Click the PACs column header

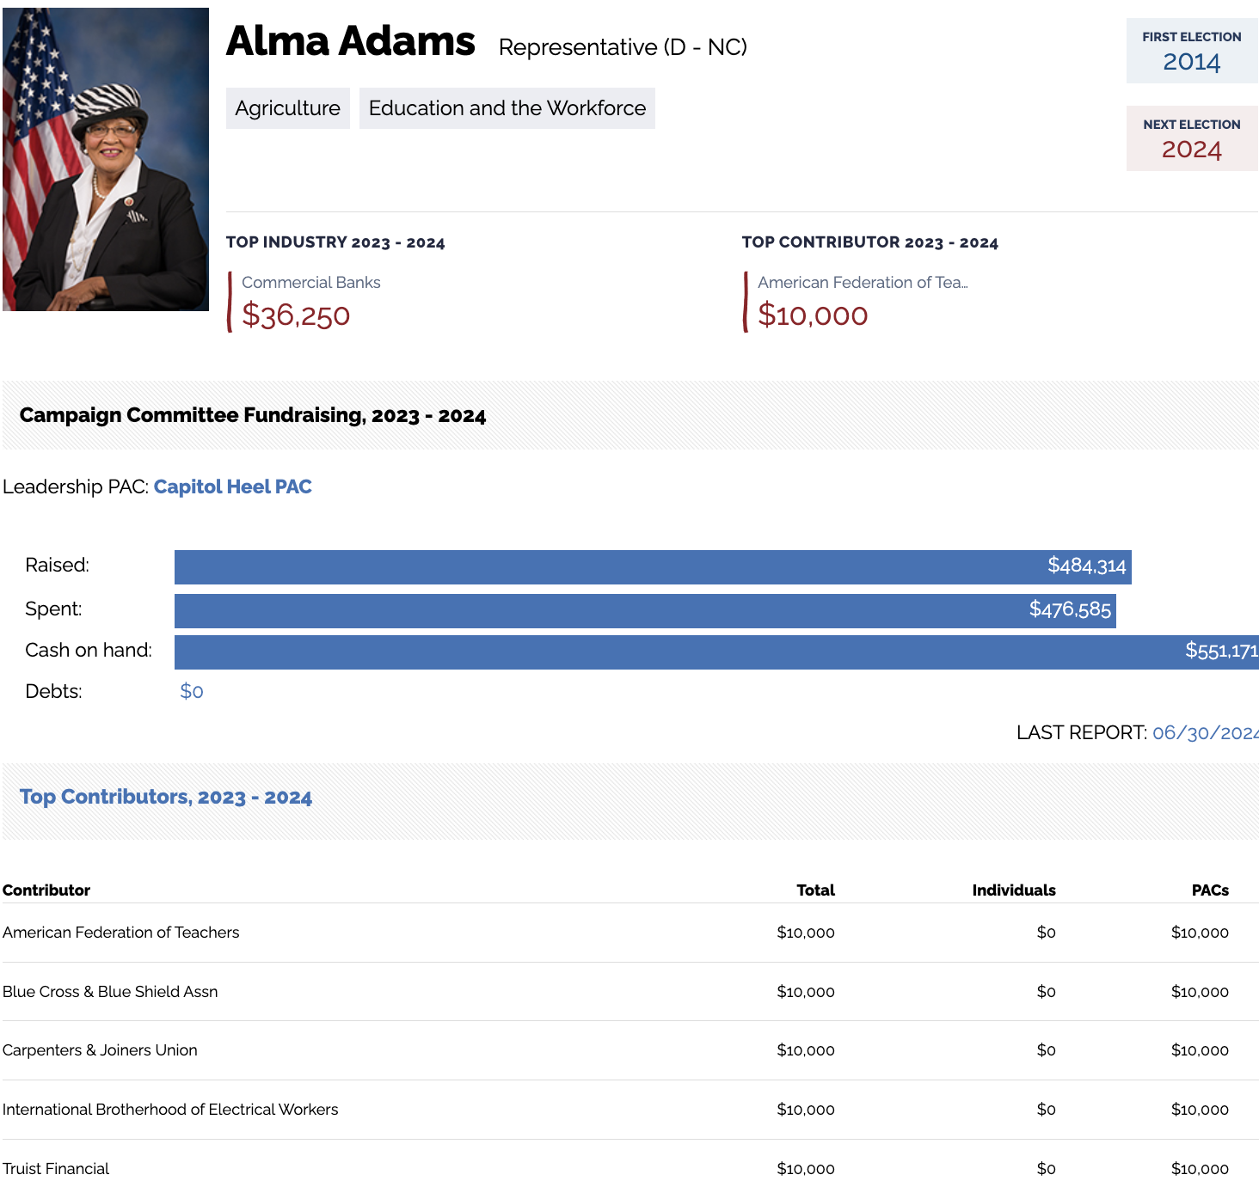(1210, 890)
